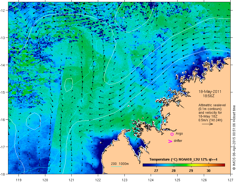Click longitude axis label 122
236x182 pixels.
coord(98,180)
